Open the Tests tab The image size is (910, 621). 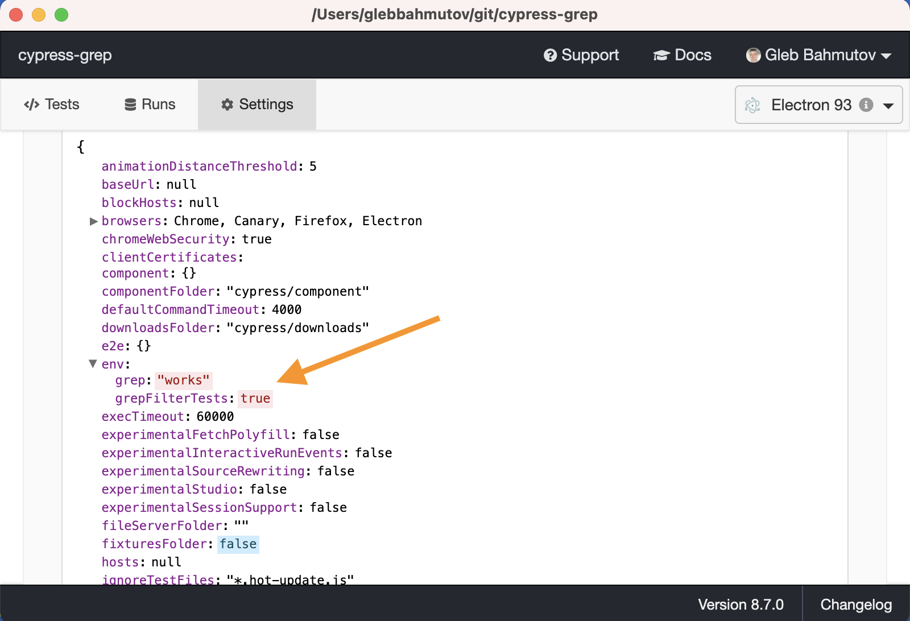click(51, 105)
